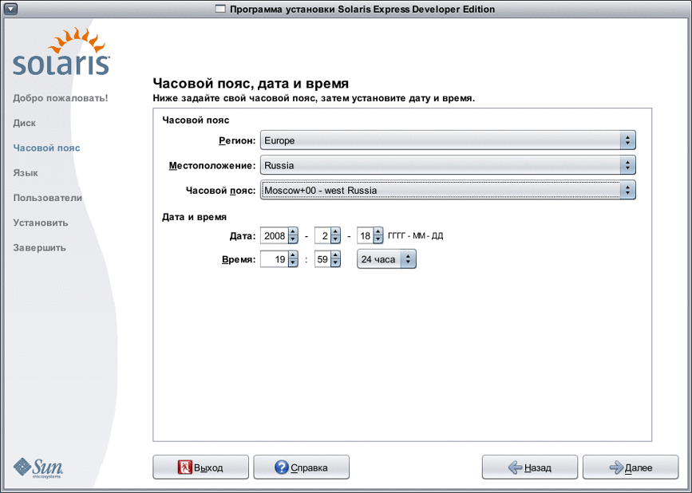Click the year field showing 2008
Image resolution: width=692 pixels, height=493 pixels.
click(x=274, y=236)
